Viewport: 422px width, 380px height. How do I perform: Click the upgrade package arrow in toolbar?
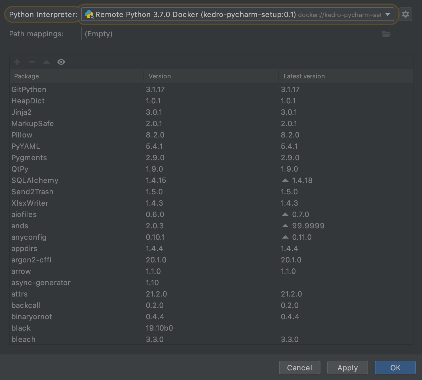pyautogui.click(x=47, y=62)
